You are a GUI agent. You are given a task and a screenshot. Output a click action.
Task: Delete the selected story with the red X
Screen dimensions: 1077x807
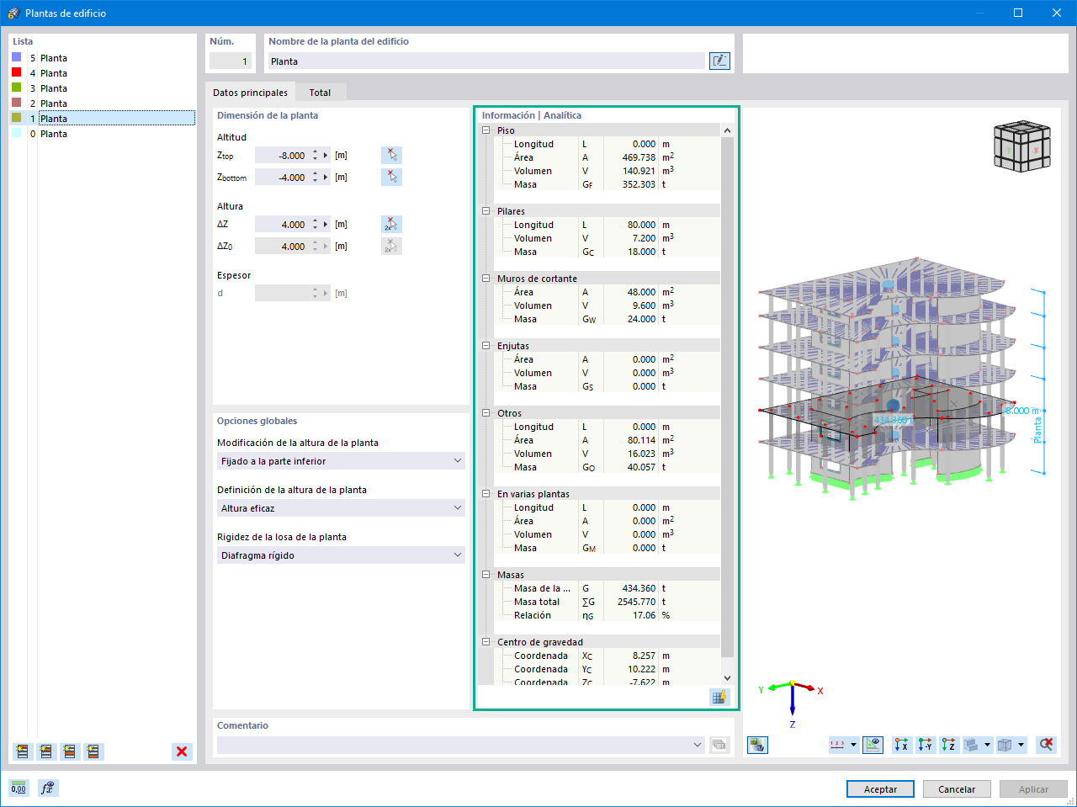point(182,751)
